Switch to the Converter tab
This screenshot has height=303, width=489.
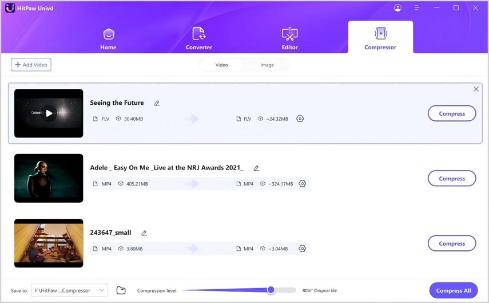(198, 40)
